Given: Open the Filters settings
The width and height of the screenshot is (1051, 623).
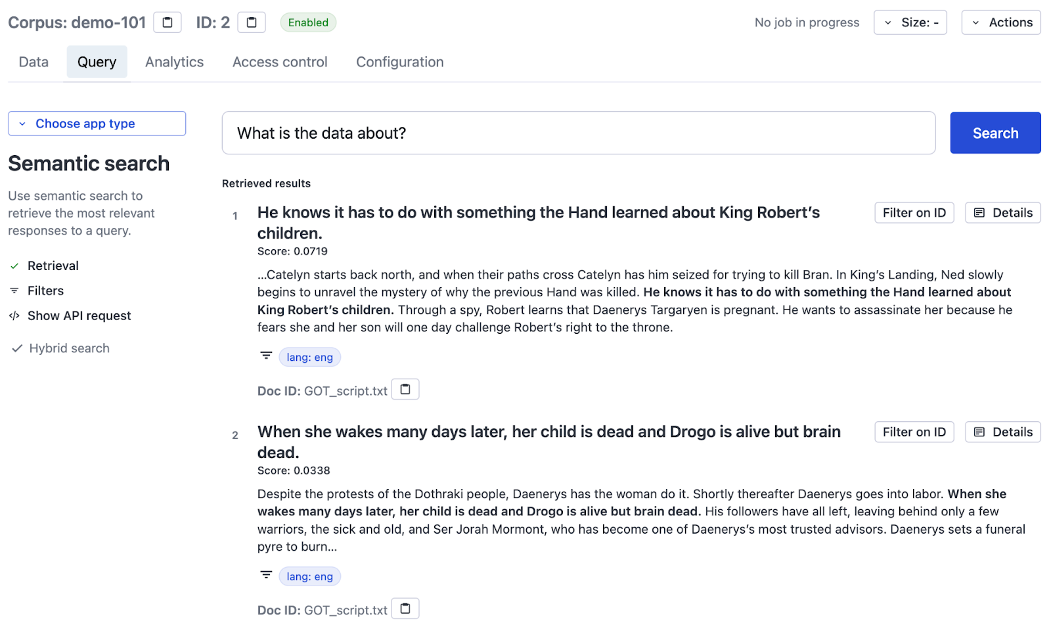Looking at the screenshot, I should pos(37,291).
